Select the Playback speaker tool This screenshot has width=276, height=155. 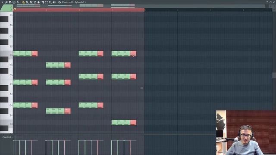[x=54, y=2]
